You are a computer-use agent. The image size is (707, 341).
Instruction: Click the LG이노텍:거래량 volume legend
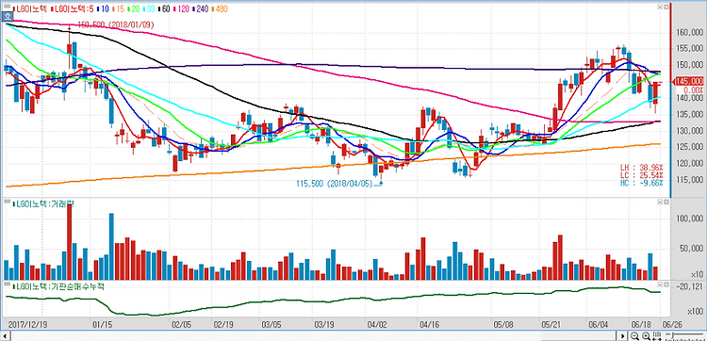click(43, 204)
